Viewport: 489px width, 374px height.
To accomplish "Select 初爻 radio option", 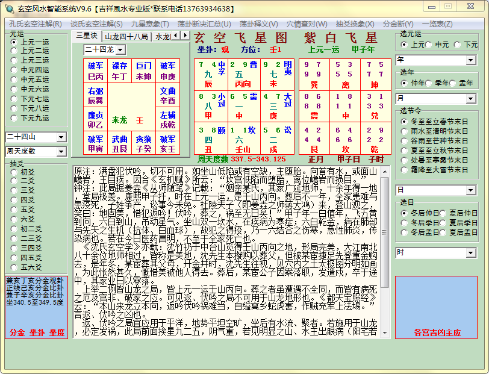I will click(14, 172).
